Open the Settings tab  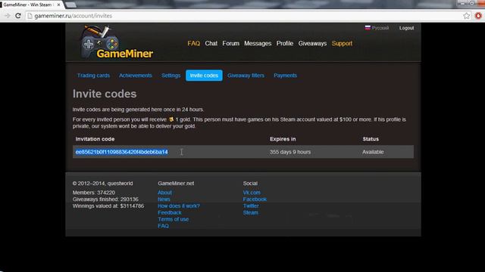click(x=171, y=76)
